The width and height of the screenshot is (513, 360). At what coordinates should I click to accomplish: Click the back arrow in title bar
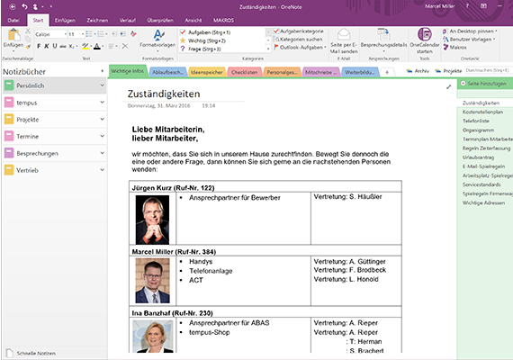(13, 6)
